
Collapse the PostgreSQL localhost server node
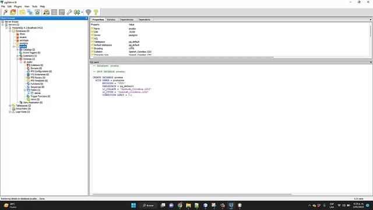pyautogui.click(x=6, y=28)
